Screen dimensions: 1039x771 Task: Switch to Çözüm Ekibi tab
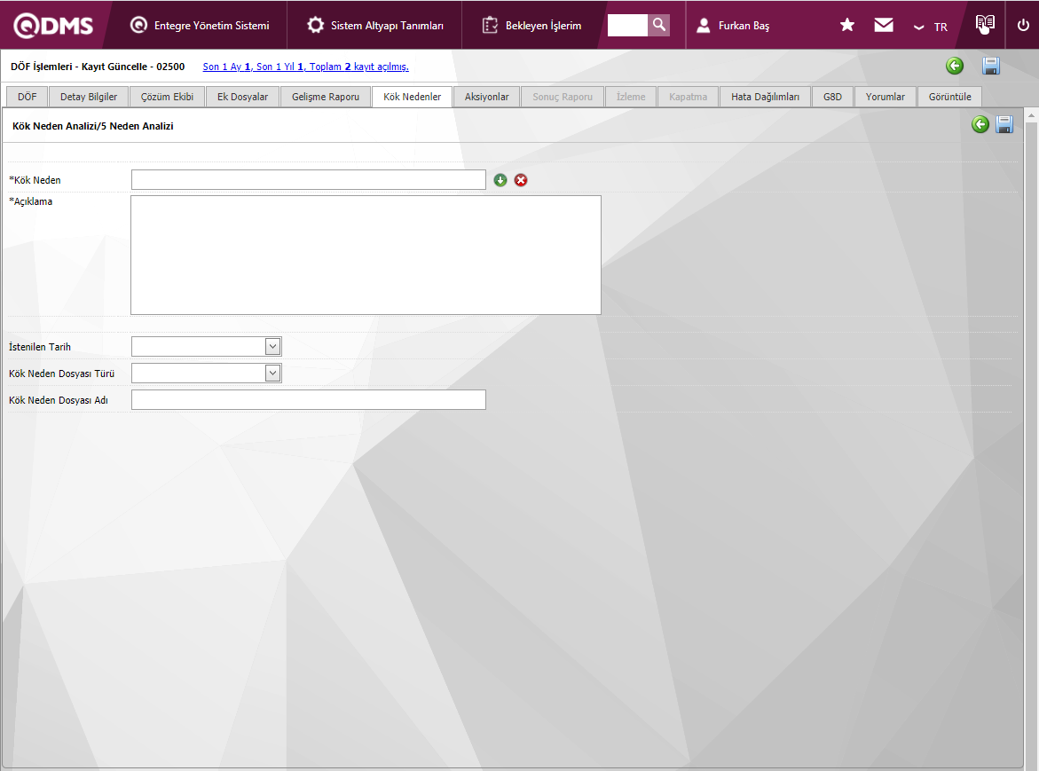coord(167,97)
